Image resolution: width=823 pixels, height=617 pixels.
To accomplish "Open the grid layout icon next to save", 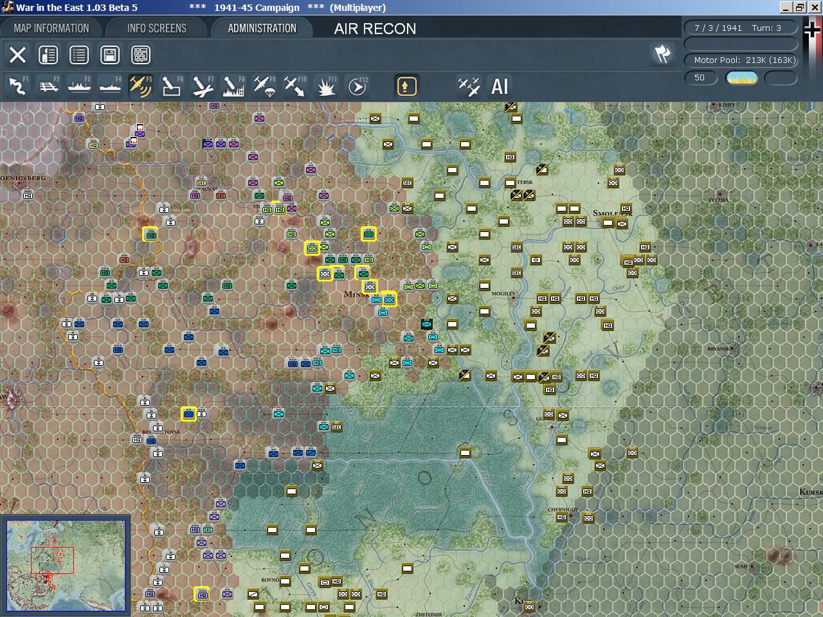I will (141, 55).
